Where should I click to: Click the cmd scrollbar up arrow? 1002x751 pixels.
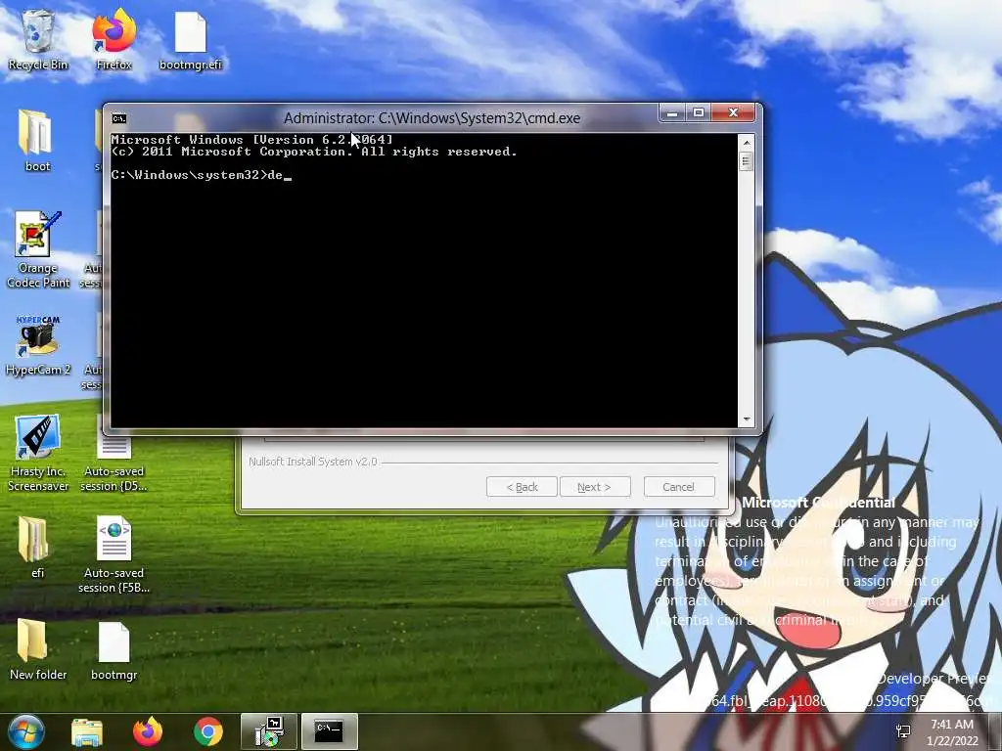tap(746, 141)
